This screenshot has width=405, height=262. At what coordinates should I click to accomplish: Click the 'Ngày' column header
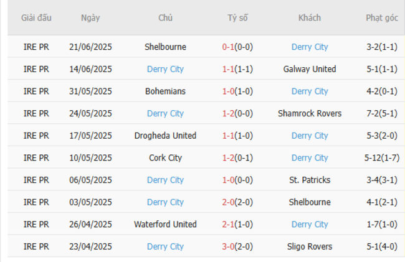(x=90, y=17)
